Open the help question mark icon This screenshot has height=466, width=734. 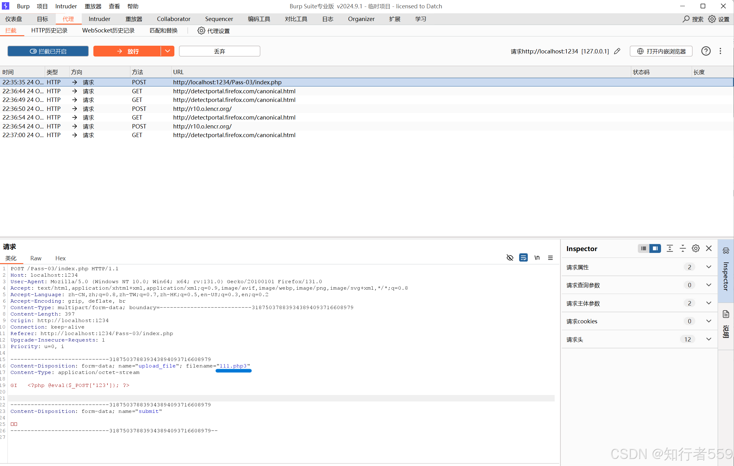[706, 51]
